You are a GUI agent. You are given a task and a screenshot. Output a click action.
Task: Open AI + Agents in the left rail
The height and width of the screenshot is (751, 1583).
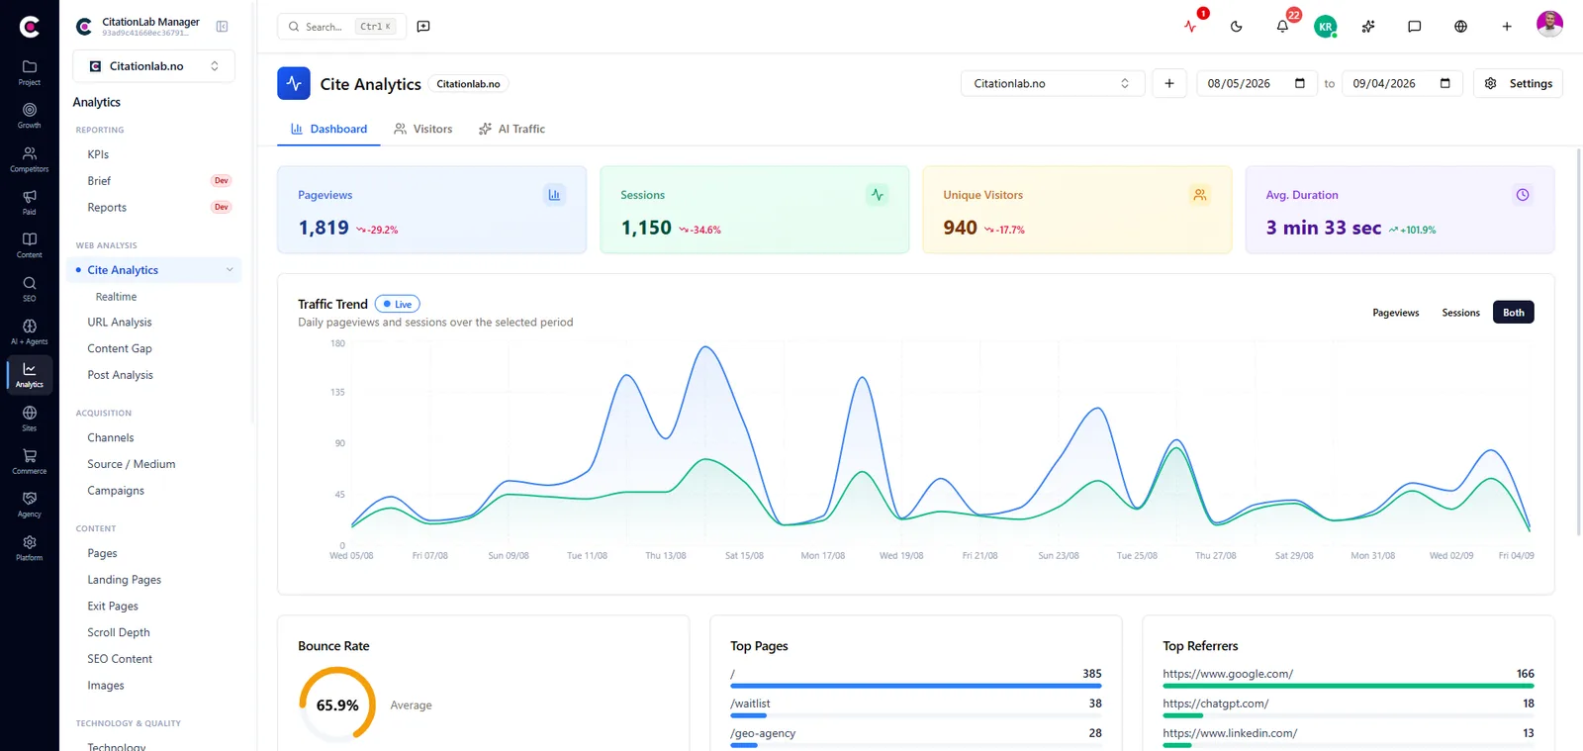point(30,331)
